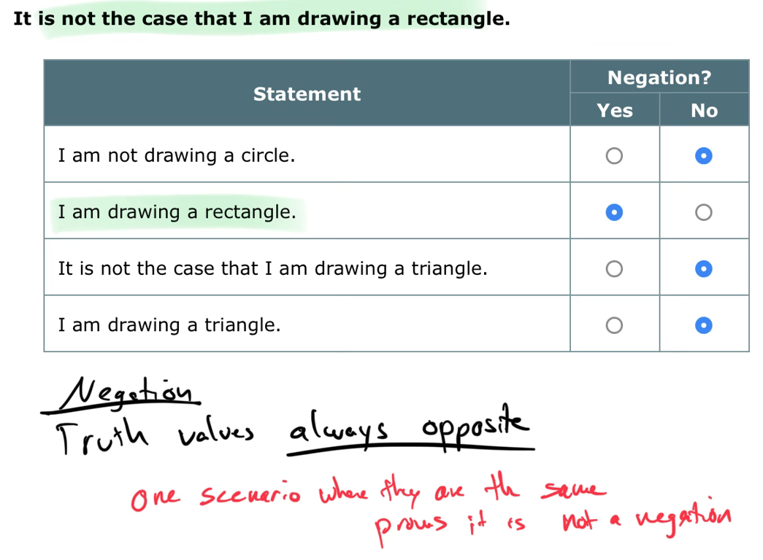
Task: Click the 'No' sub-header
Action: (x=704, y=110)
